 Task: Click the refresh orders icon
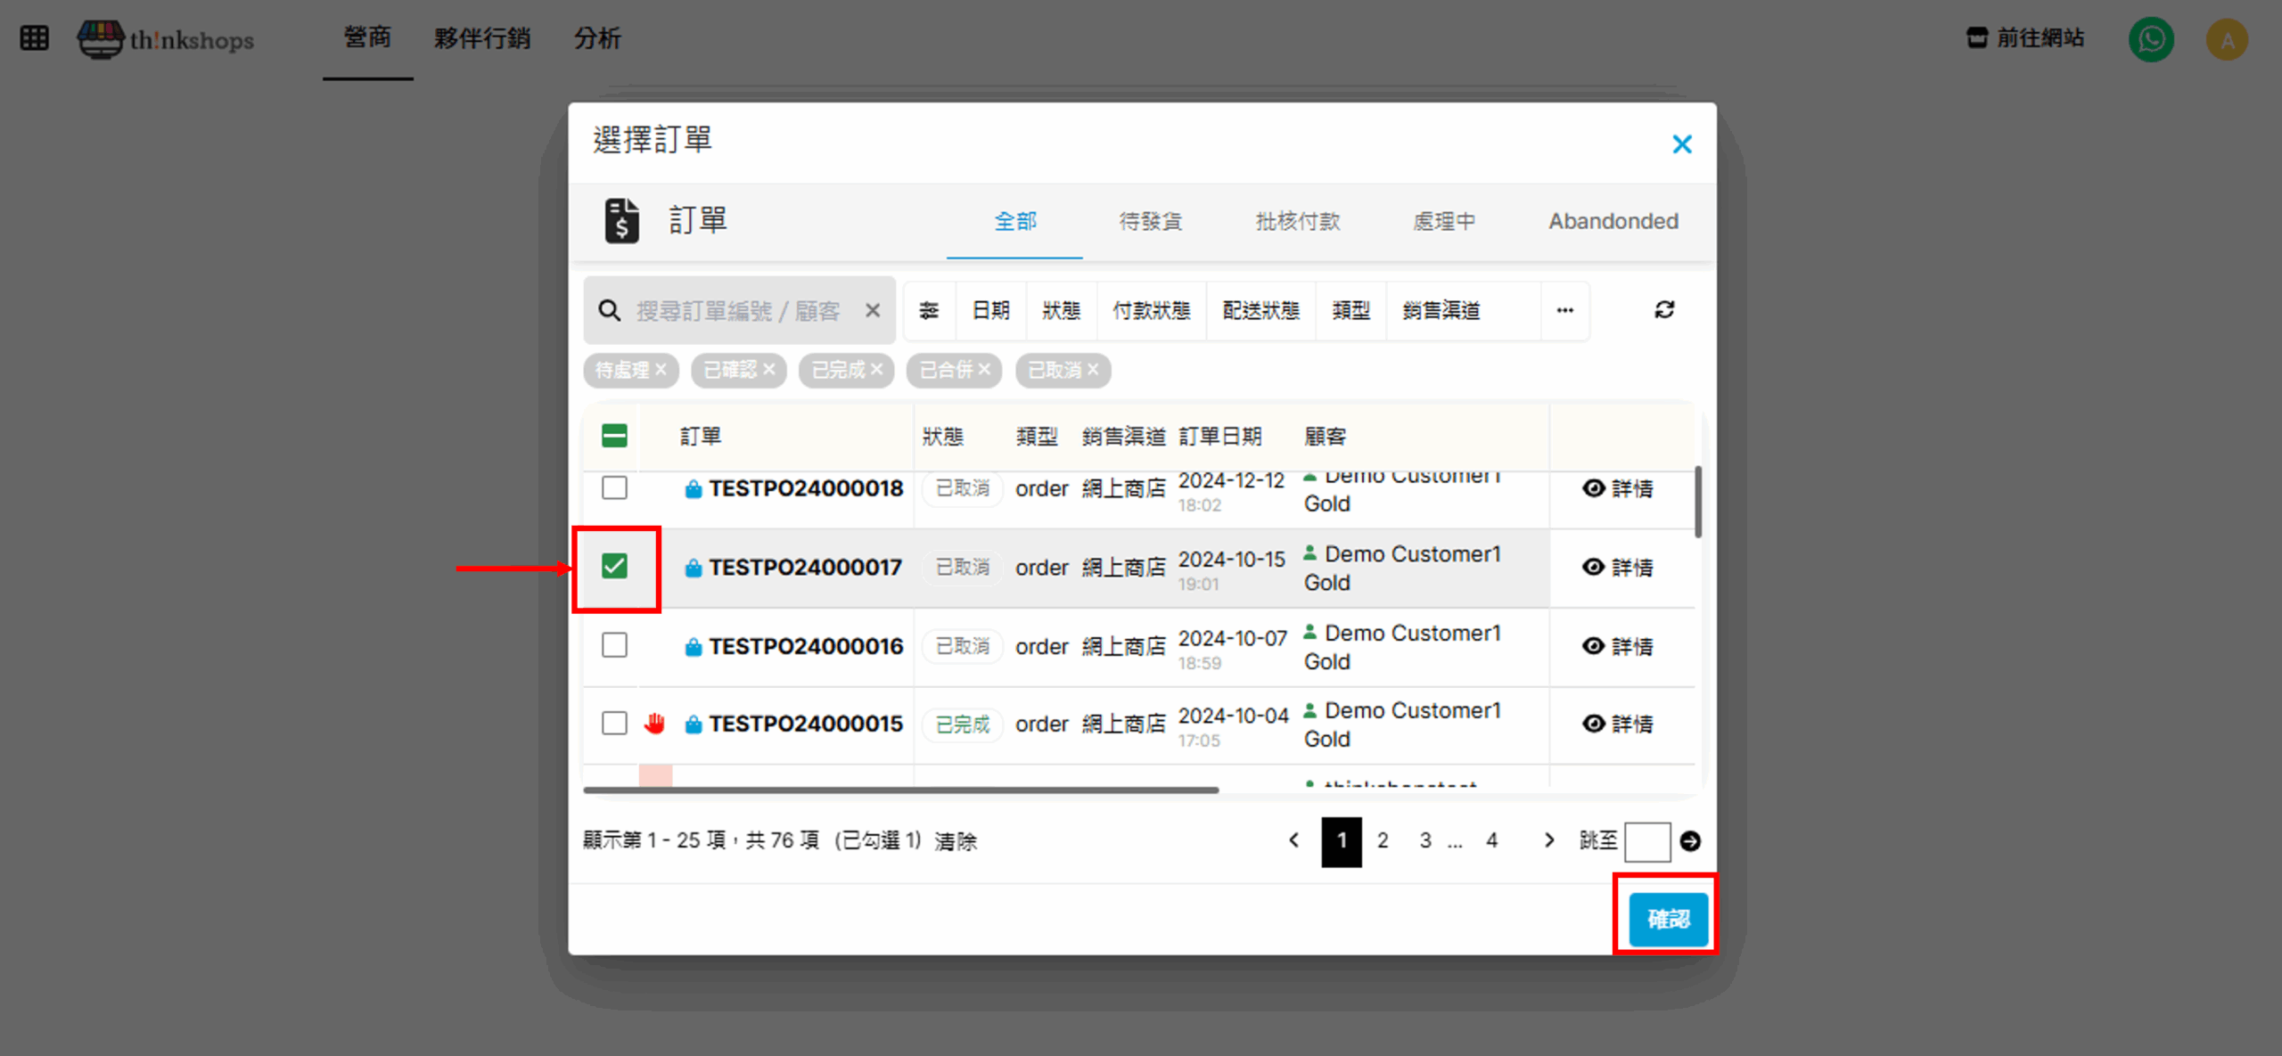[1663, 309]
